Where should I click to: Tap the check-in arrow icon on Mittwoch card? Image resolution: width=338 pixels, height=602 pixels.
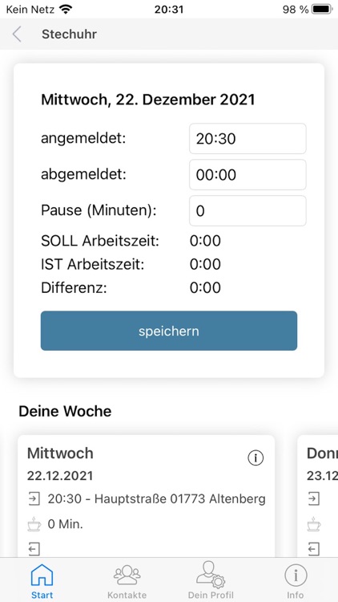34,499
